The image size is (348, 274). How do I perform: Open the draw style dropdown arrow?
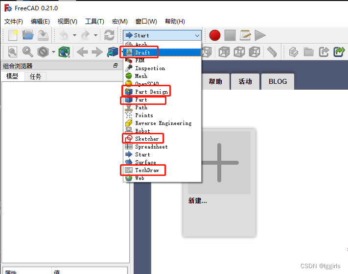(x=53, y=52)
